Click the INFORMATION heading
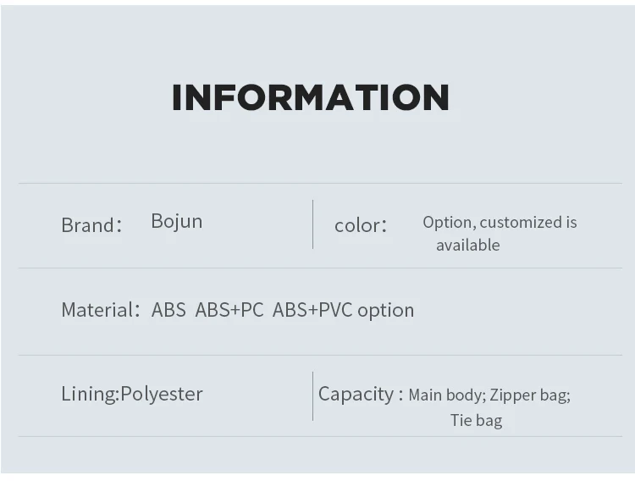635x503 pixels. coord(310,98)
